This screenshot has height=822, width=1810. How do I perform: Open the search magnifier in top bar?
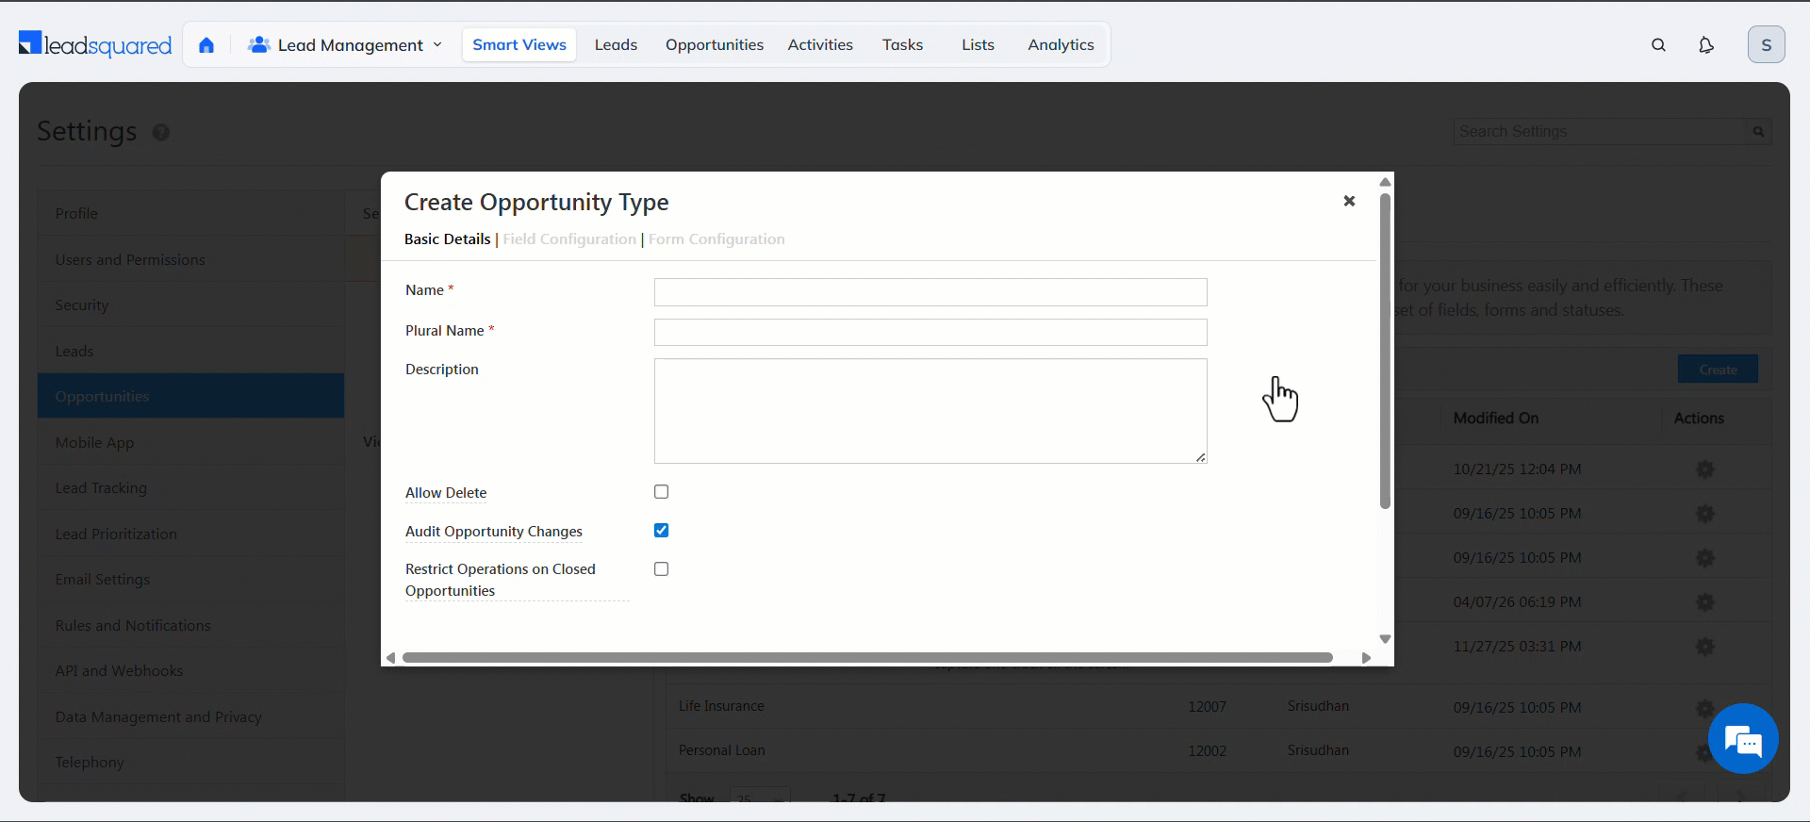click(1658, 45)
